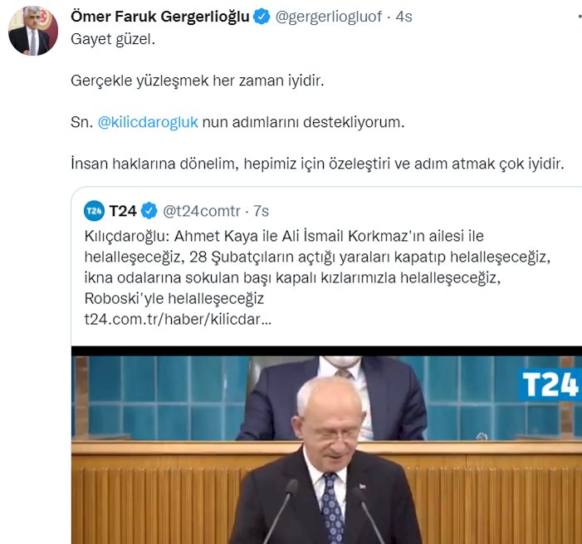Click the verified badge next to T24
This screenshot has width=582, height=544.
pyautogui.click(x=149, y=211)
